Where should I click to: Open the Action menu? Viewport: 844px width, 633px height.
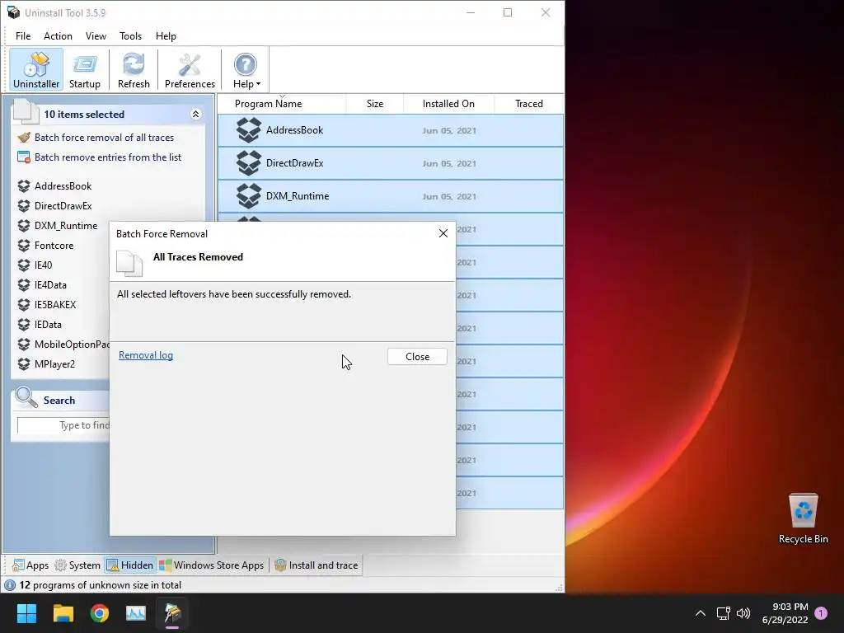click(x=58, y=36)
